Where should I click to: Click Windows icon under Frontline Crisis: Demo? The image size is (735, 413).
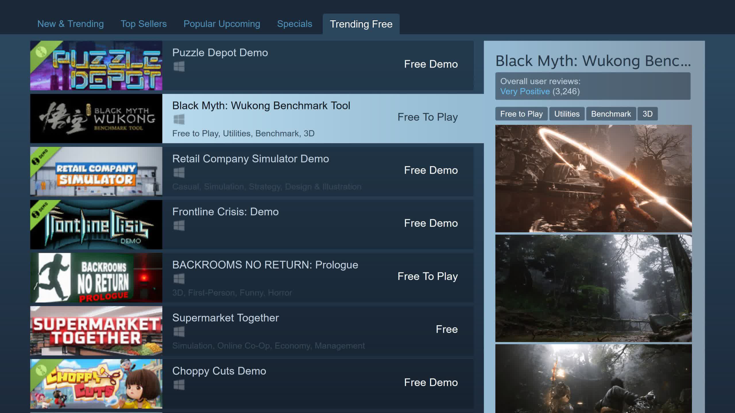pyautogui.click(x=179, y=226)
